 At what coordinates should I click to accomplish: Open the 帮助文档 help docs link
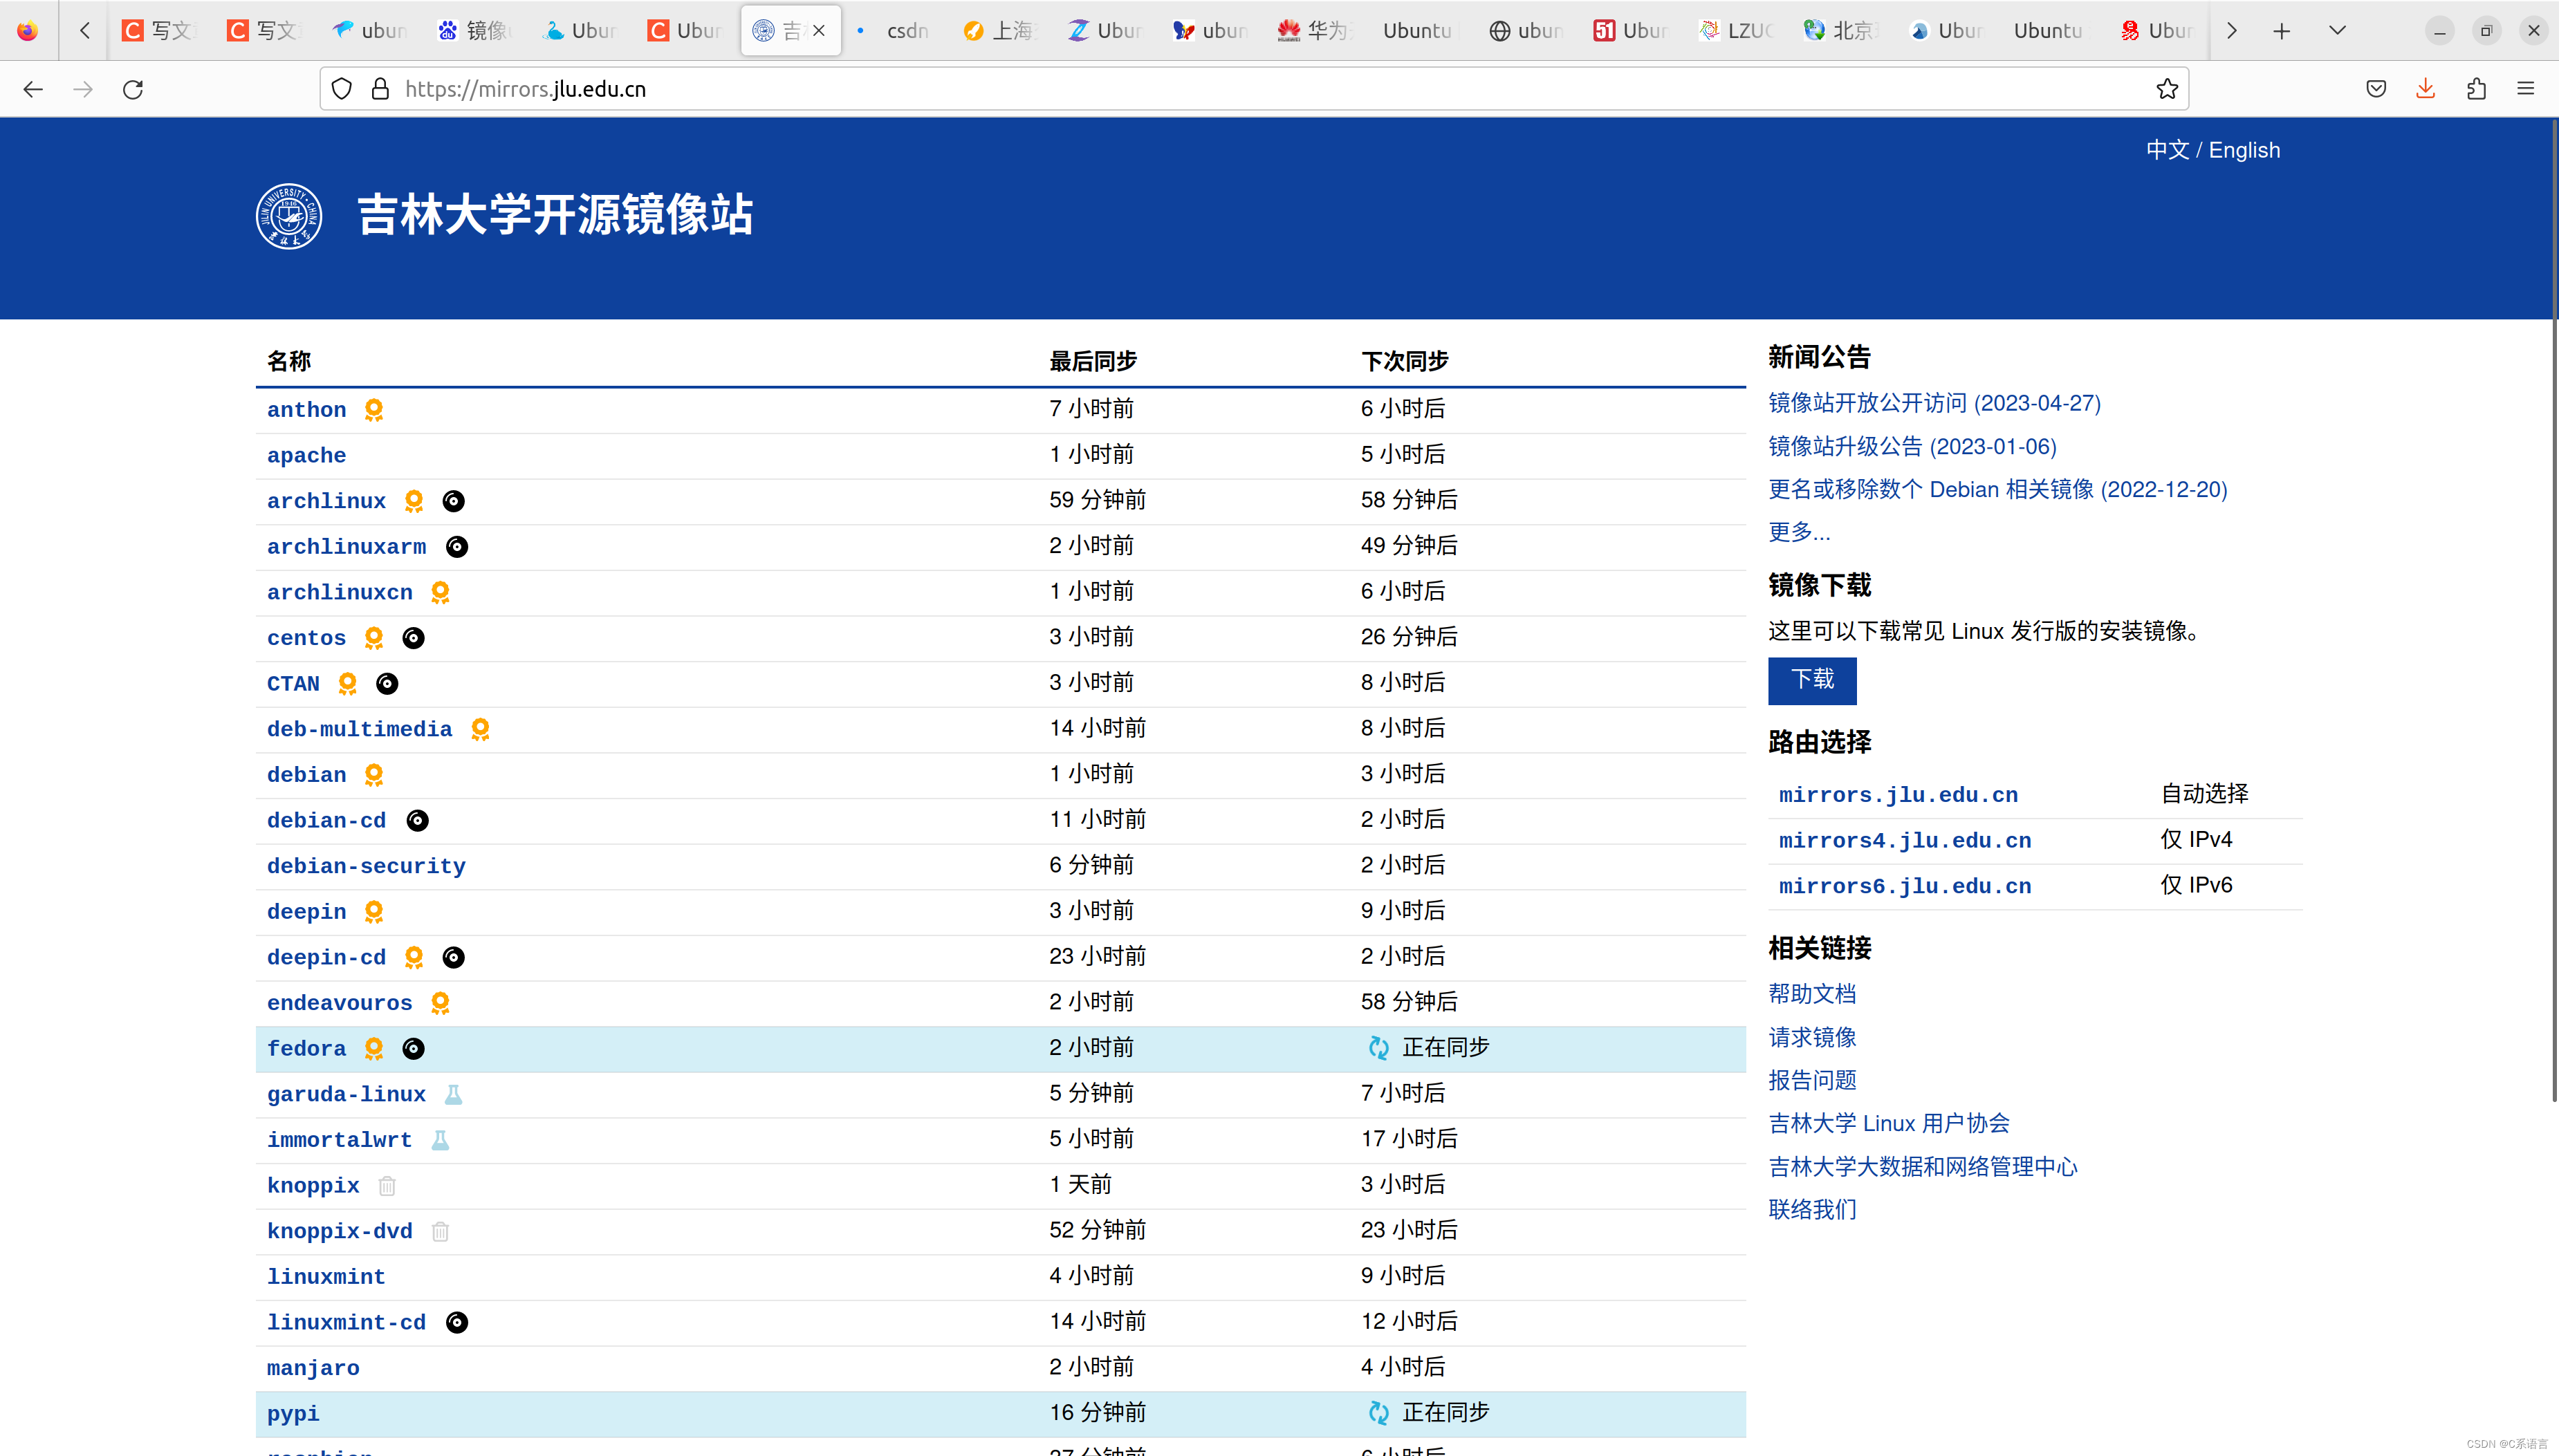[x=1812, y=994]
